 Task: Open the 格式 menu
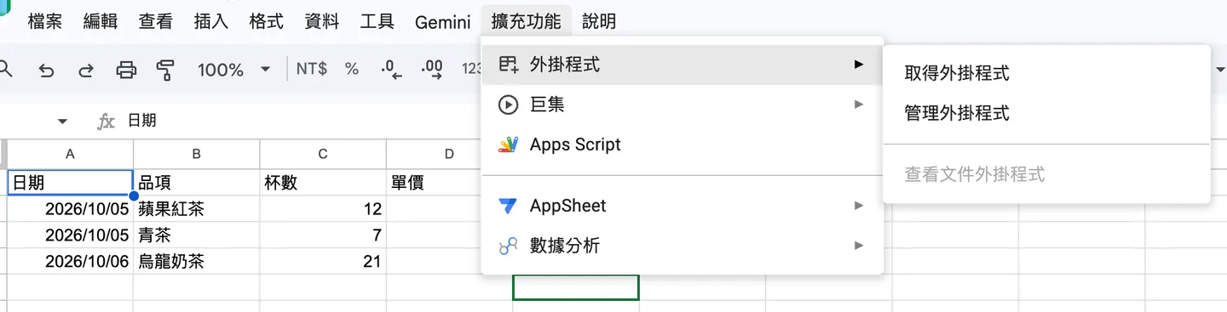click(267, 21)
